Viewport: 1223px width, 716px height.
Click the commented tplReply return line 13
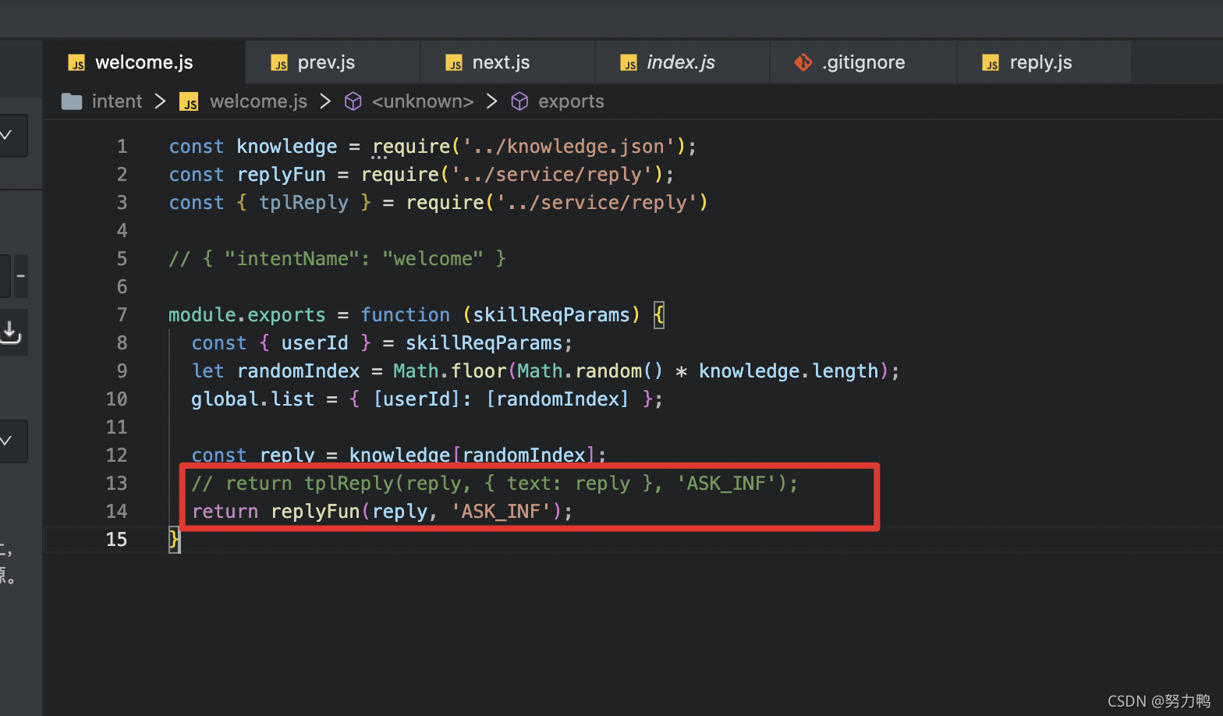point(495,484)
